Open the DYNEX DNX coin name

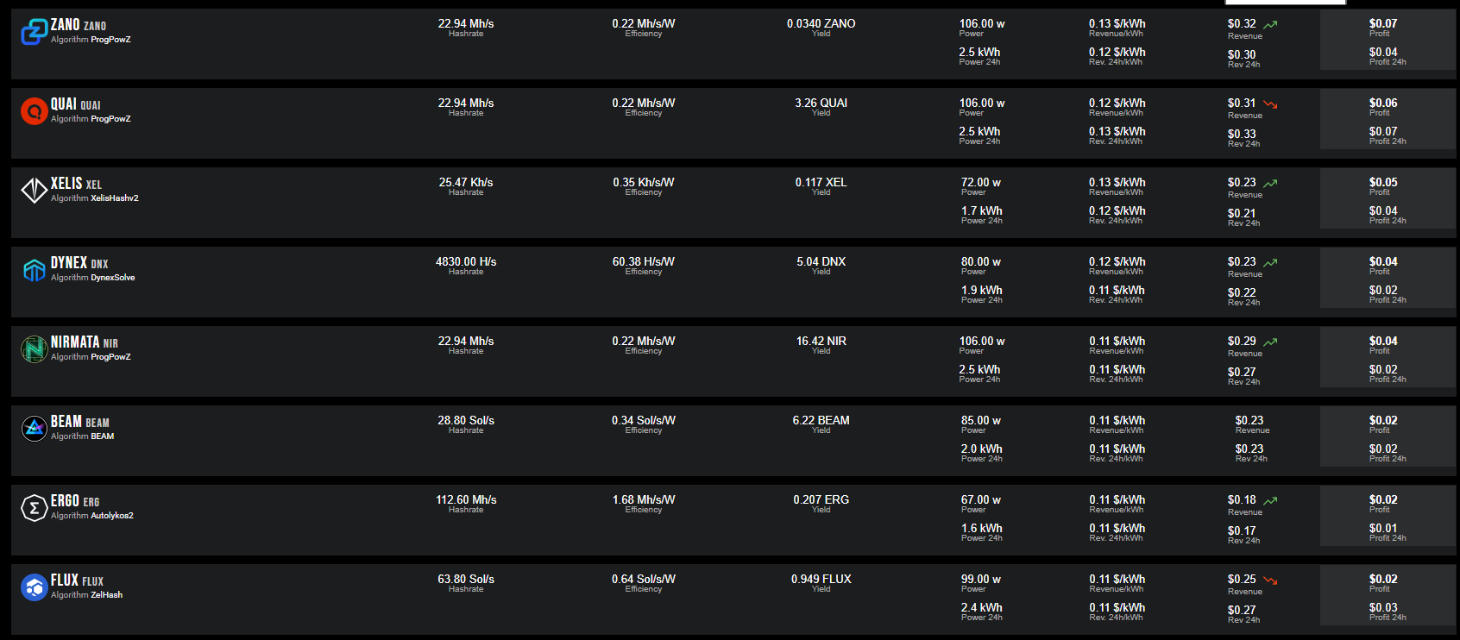click(x=79, y=263)
